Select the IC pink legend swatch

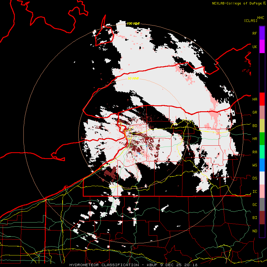[262, 191]
